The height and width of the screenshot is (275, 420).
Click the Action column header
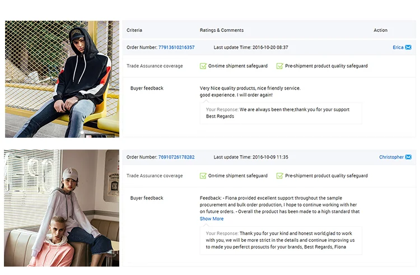tap(380, 30)
